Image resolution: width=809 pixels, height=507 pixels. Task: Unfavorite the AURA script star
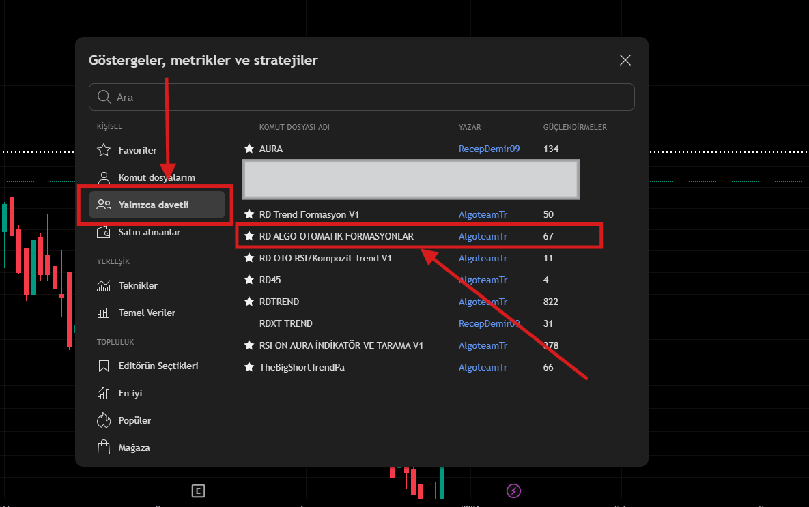tap(249, 149)
